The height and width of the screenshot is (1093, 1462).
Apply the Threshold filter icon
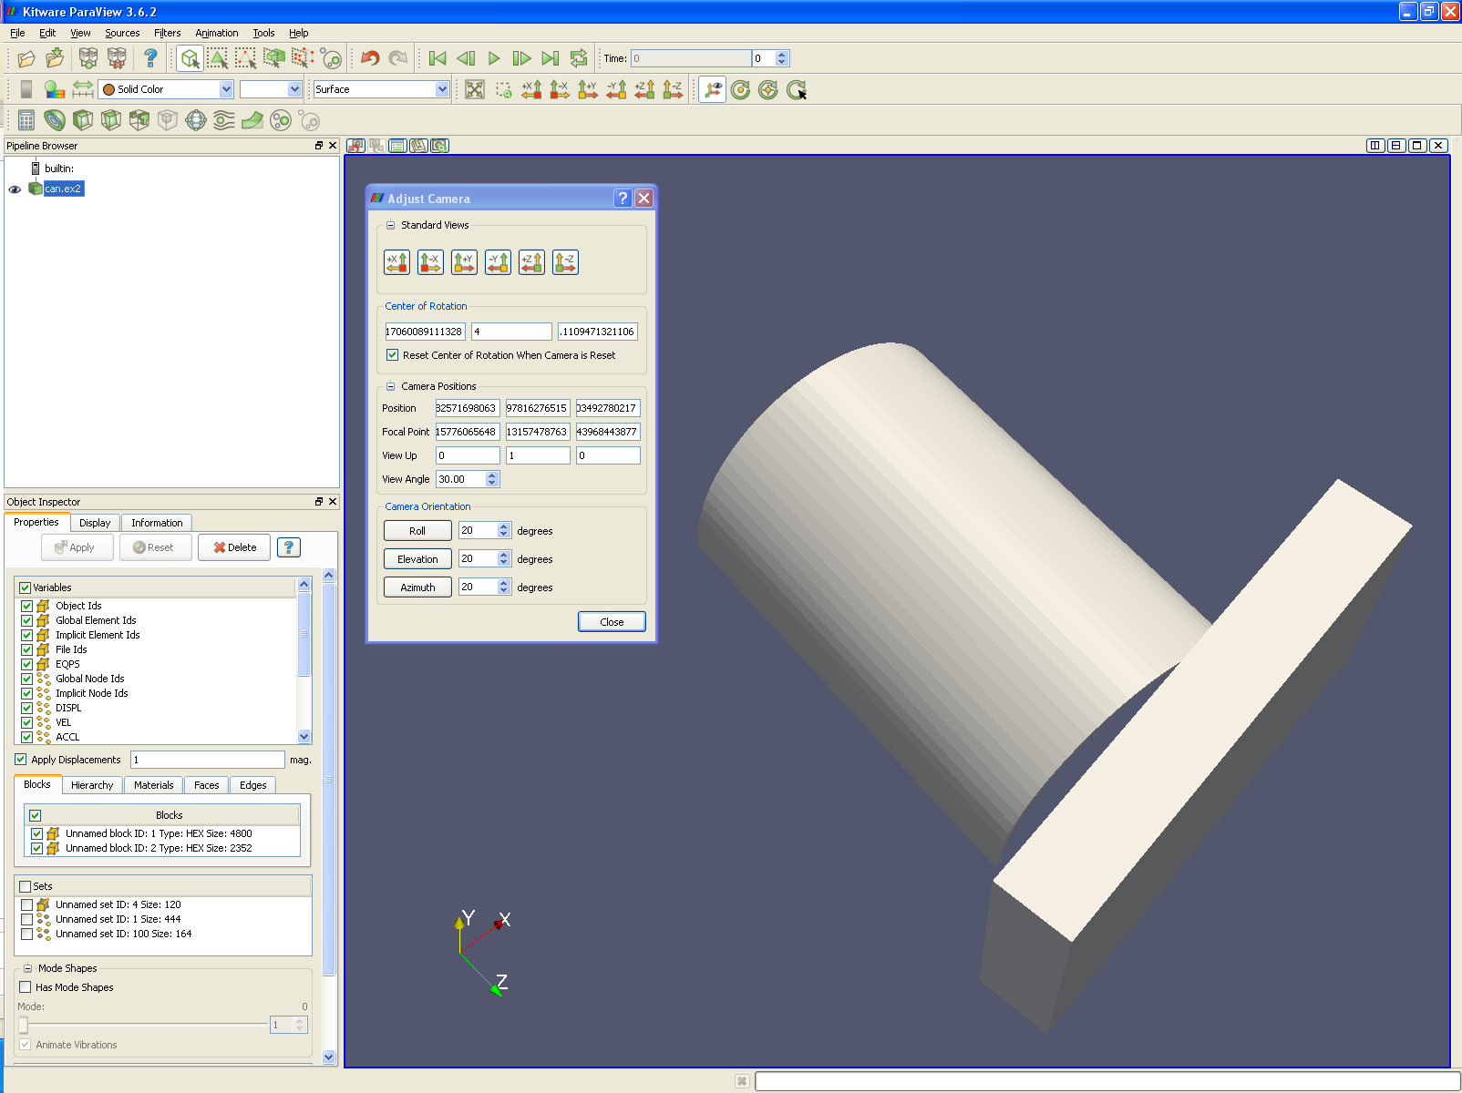tap(139, 120)
